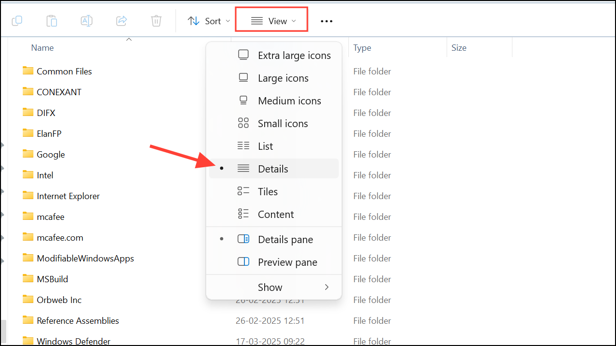Open the Google folder
Viewport: 616px width, 346px height.
click(50, 154)
